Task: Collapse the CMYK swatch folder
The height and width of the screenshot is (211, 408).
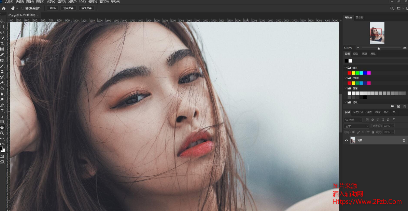Action: [x=346, y=78]
